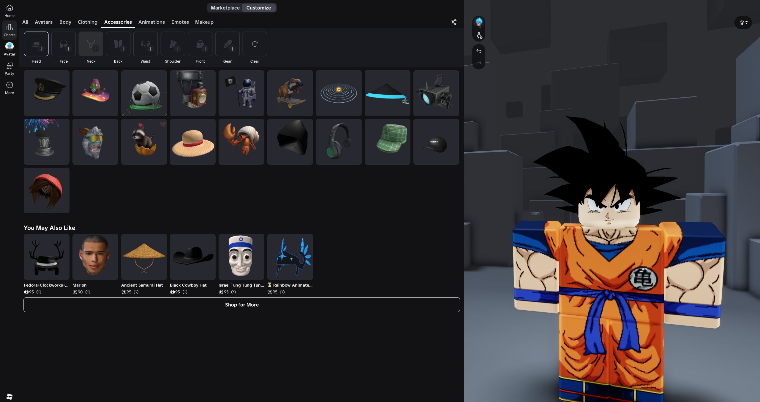Screen dimensions: 760x402
Task: Click the Clear accessories icon
Action: [255, 44]
